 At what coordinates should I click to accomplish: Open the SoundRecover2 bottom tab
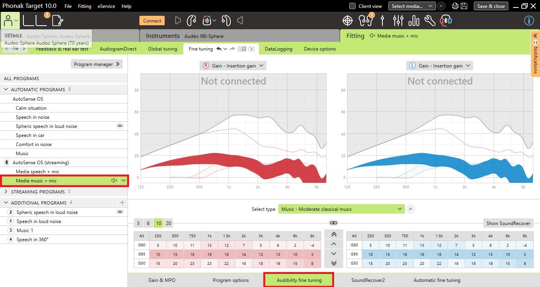pyautogui.click(x=368, y=280)
